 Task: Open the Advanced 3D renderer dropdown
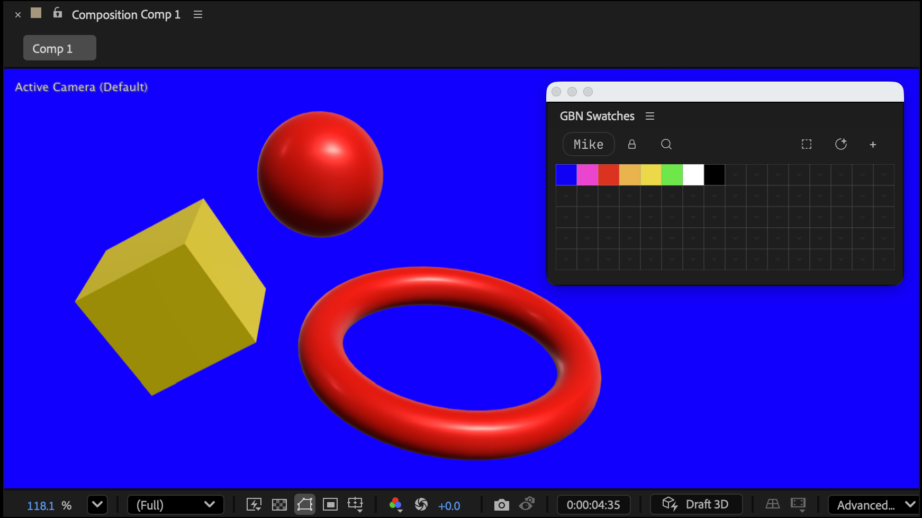[873, 505]
